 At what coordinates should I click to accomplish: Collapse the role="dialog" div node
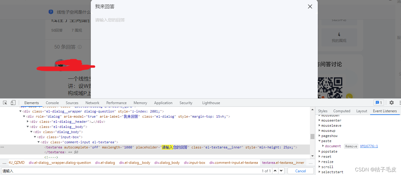(24, 116)
